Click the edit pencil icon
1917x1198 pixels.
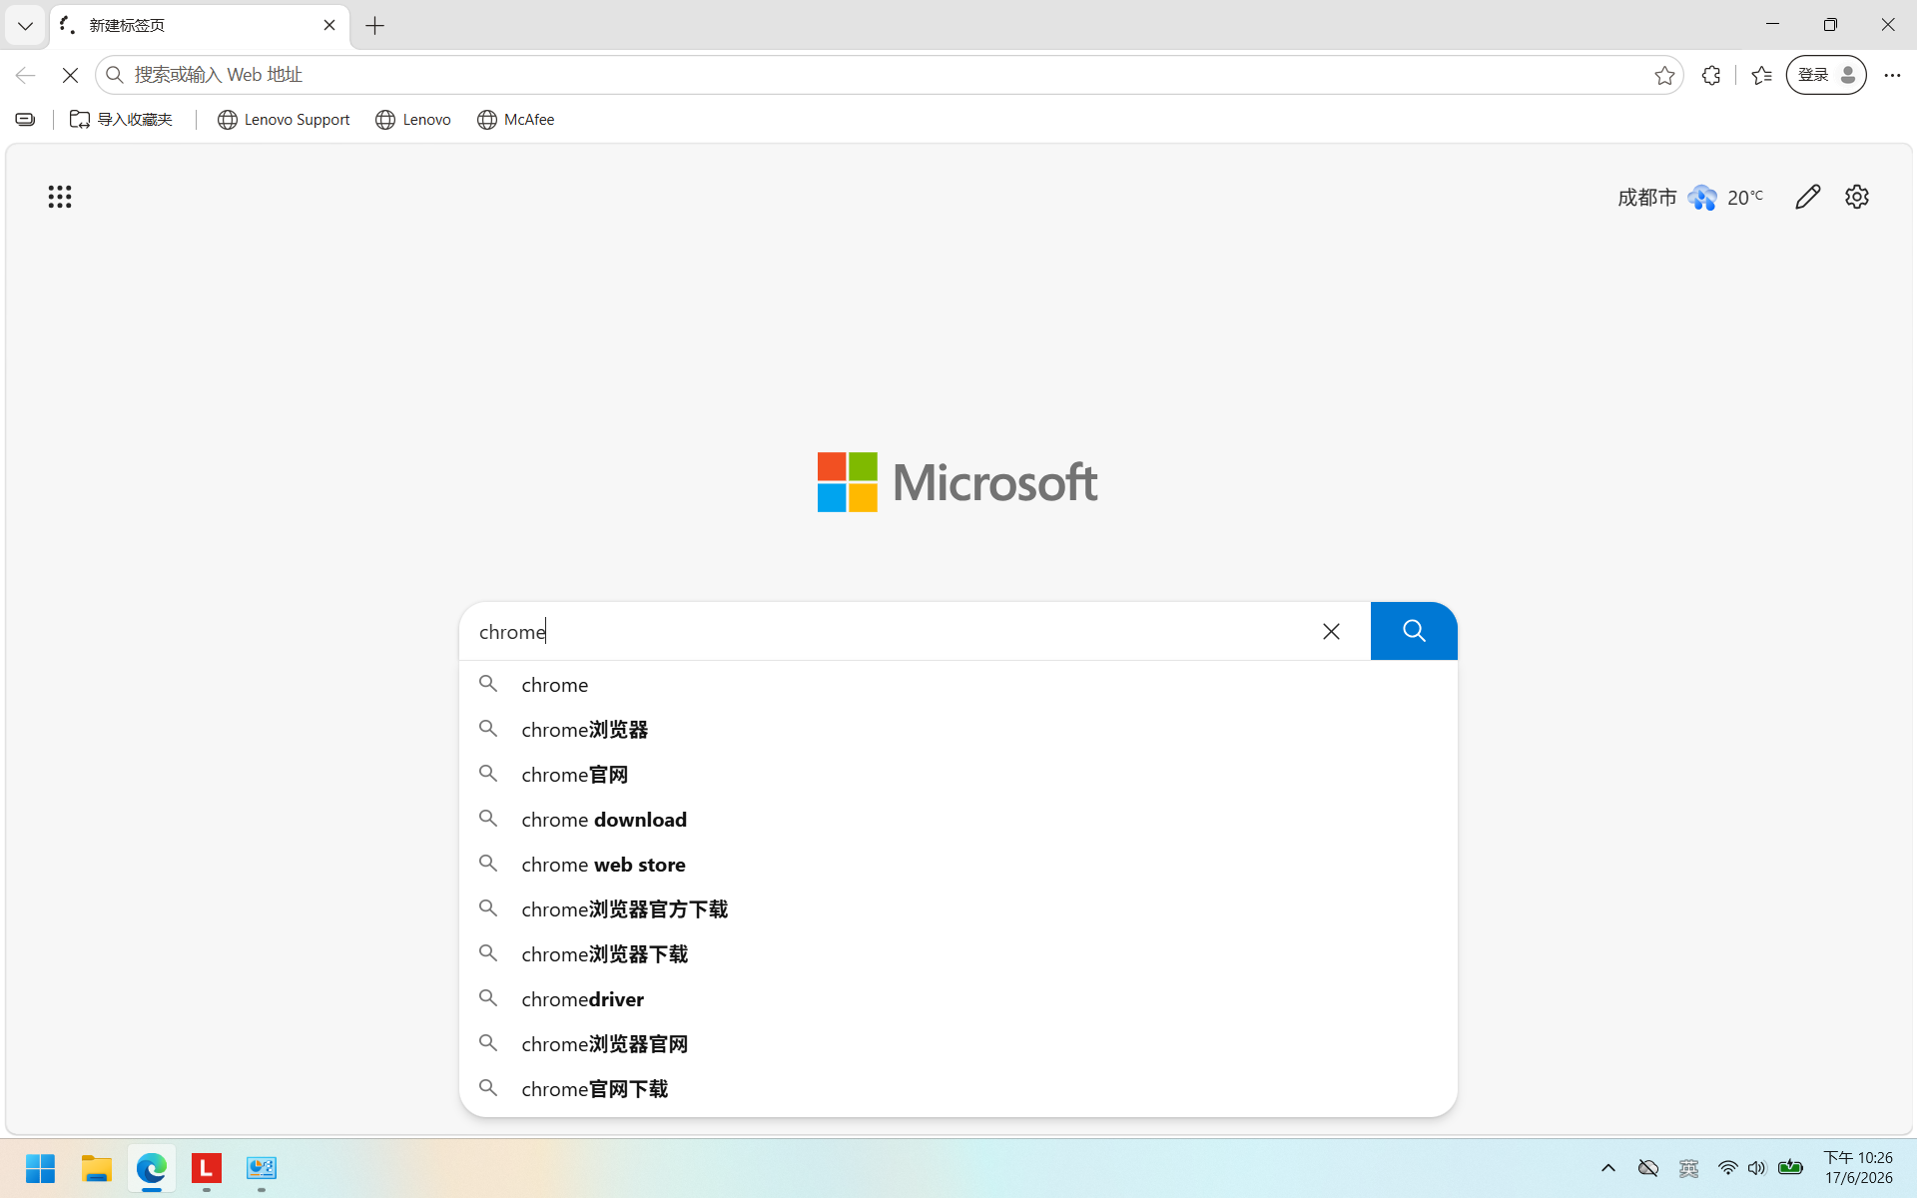(1808, 197)
